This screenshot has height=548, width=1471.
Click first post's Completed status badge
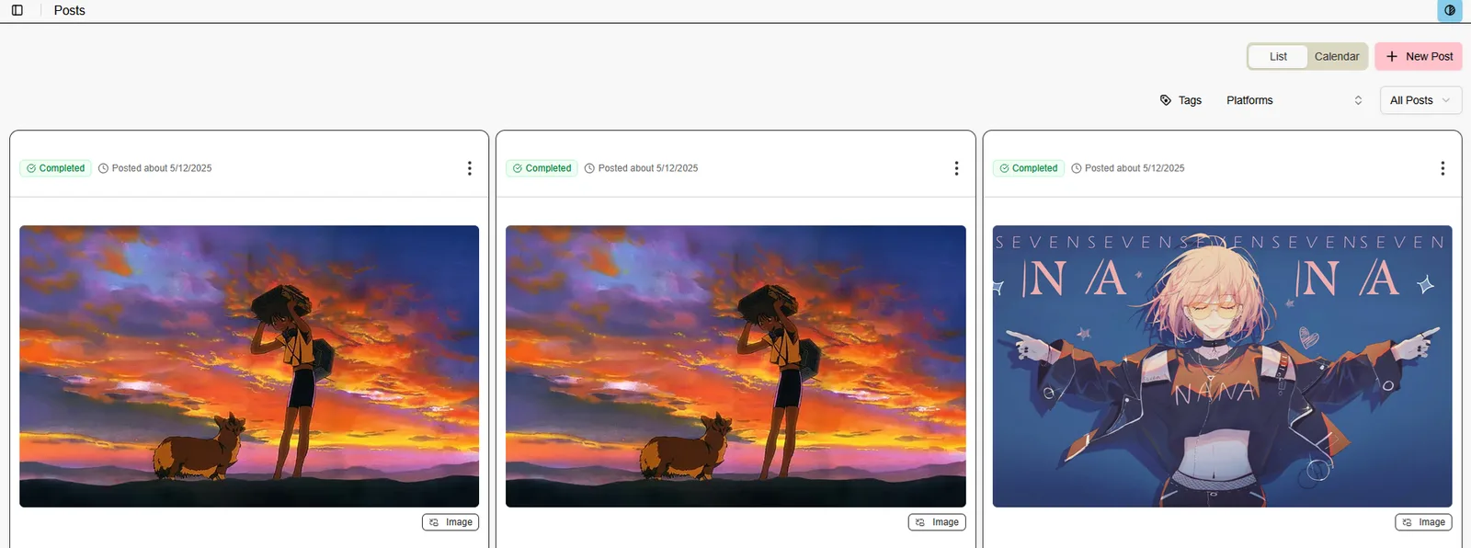(x=55, y=168)
